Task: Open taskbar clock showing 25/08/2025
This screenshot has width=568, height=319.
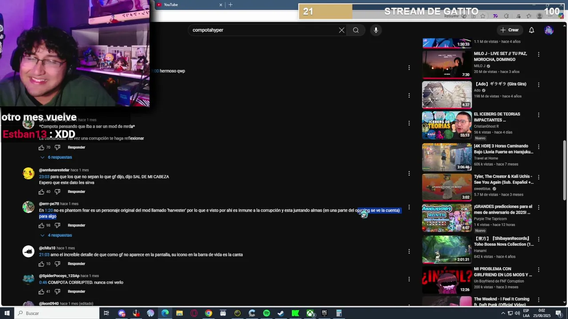Action: pos(542,313)
